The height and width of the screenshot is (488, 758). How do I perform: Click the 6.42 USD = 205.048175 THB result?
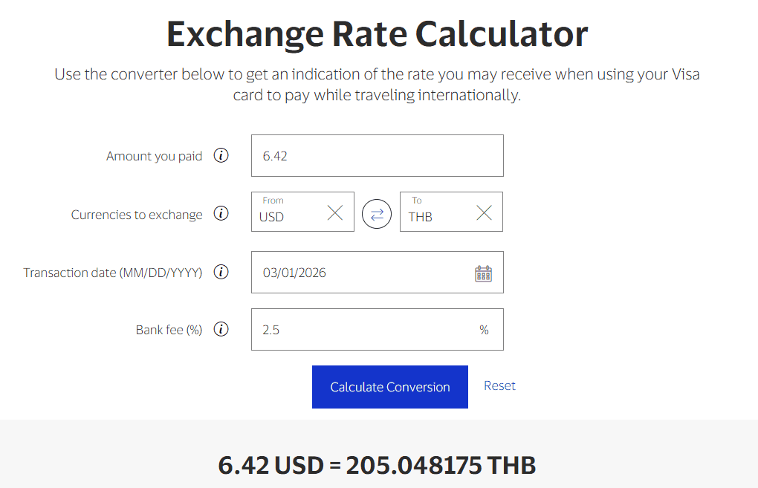377,466
